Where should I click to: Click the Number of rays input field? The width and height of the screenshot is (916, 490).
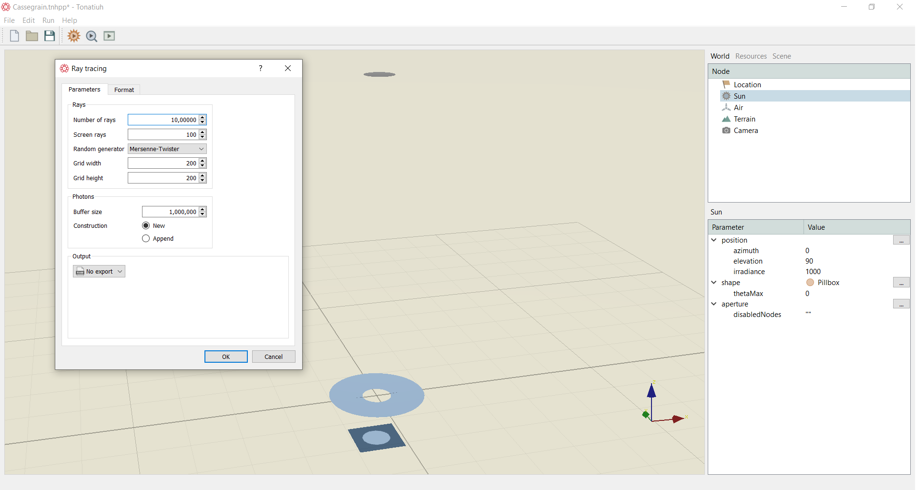pyautogui.click(x=163, y=120)
